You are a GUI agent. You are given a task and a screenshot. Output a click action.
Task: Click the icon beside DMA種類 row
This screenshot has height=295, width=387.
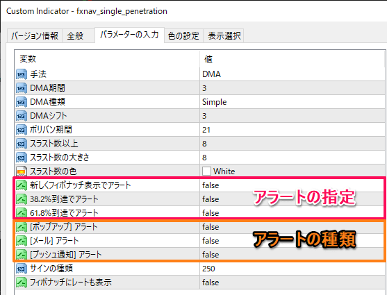tap(22, 102)
